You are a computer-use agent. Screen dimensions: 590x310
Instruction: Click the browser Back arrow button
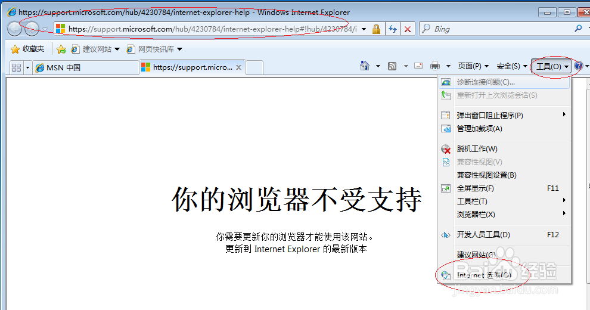point(14,29)
